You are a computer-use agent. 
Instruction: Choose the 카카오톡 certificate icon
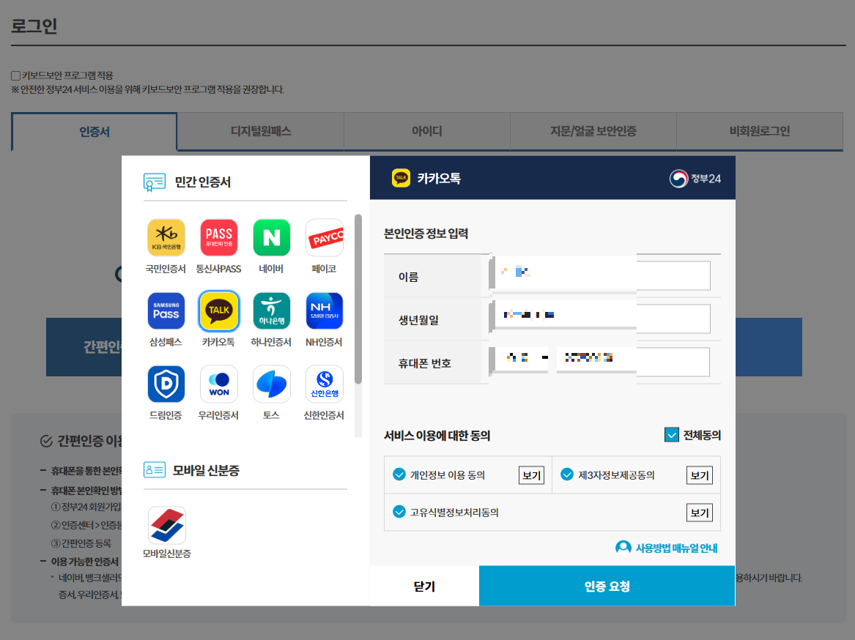(218, 310)
